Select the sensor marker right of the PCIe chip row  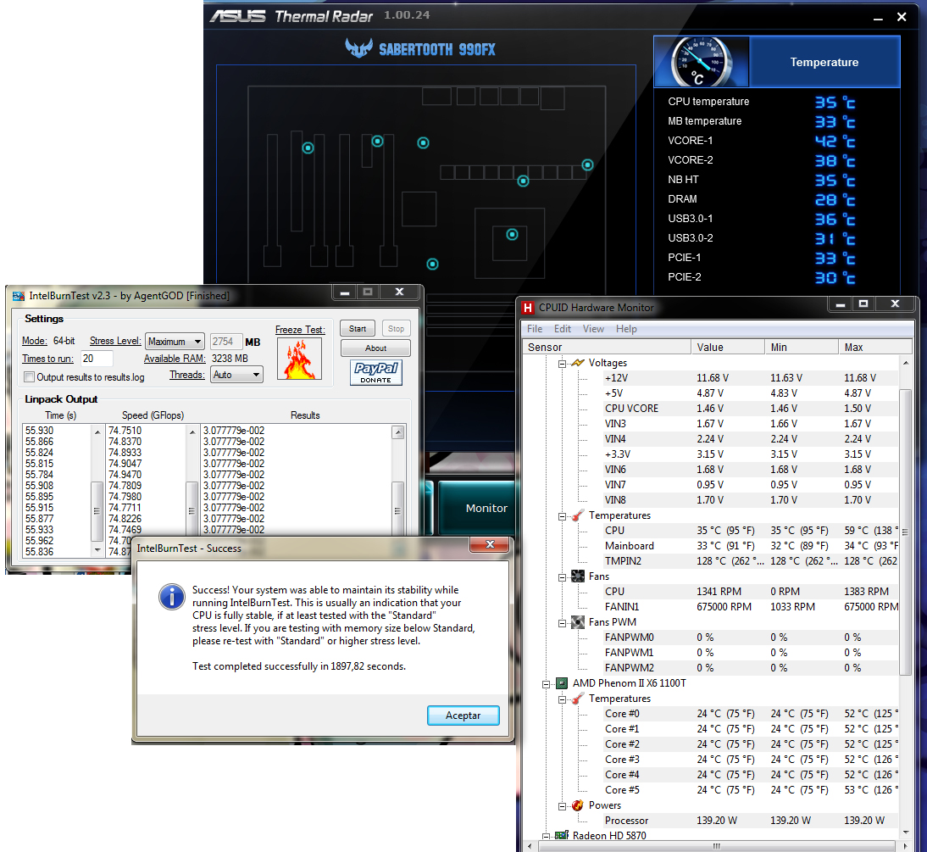pos(587,164)
